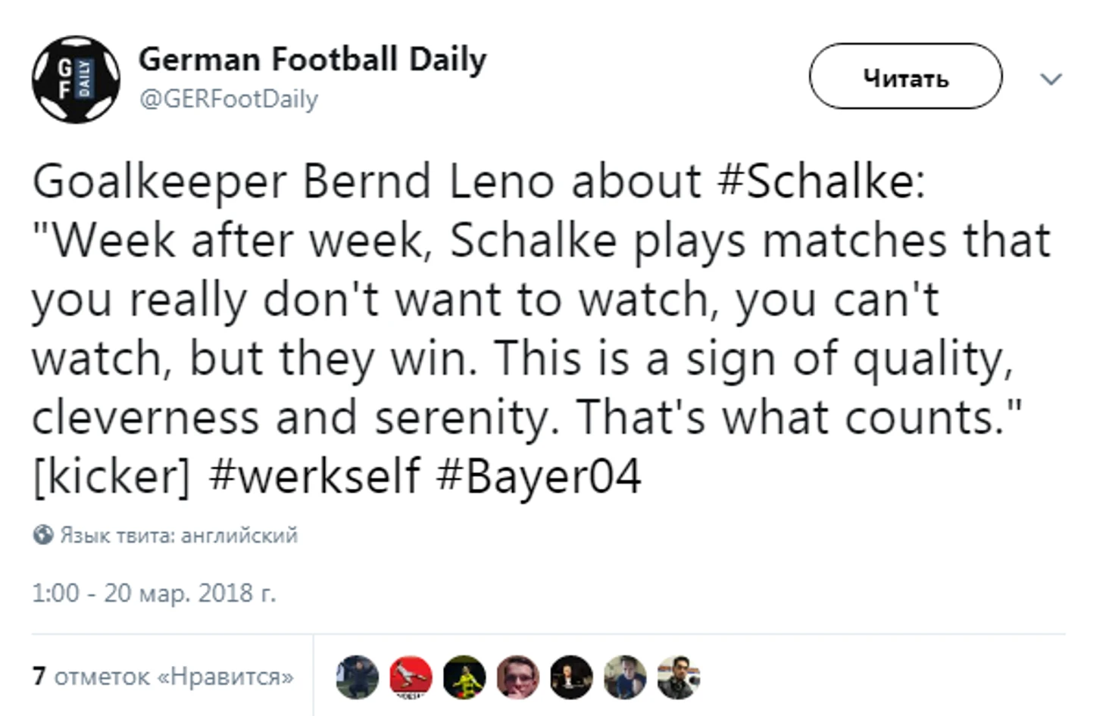The width and height of the screenshot is (1106, 716).
Task: Click the @GERFootDaily handle
Action: [x=228, y=99]
